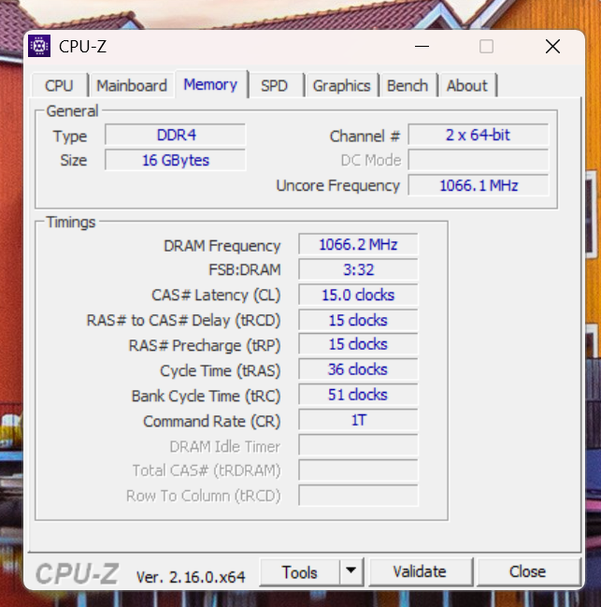
Task: Select the 16 GBytes size value
Action: point(175,160)
